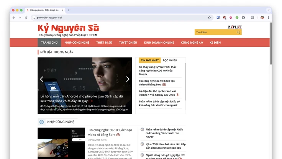282x159 pixels.
Task: Advance carousel with the right arrow
Action: click(128, 79)
